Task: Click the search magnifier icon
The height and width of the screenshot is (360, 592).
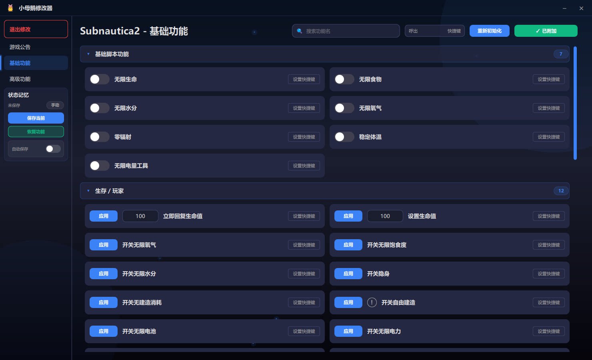Action: [299, 31]
